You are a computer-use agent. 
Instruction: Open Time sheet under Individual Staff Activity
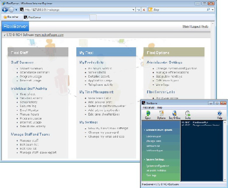[x=28, y=94]
